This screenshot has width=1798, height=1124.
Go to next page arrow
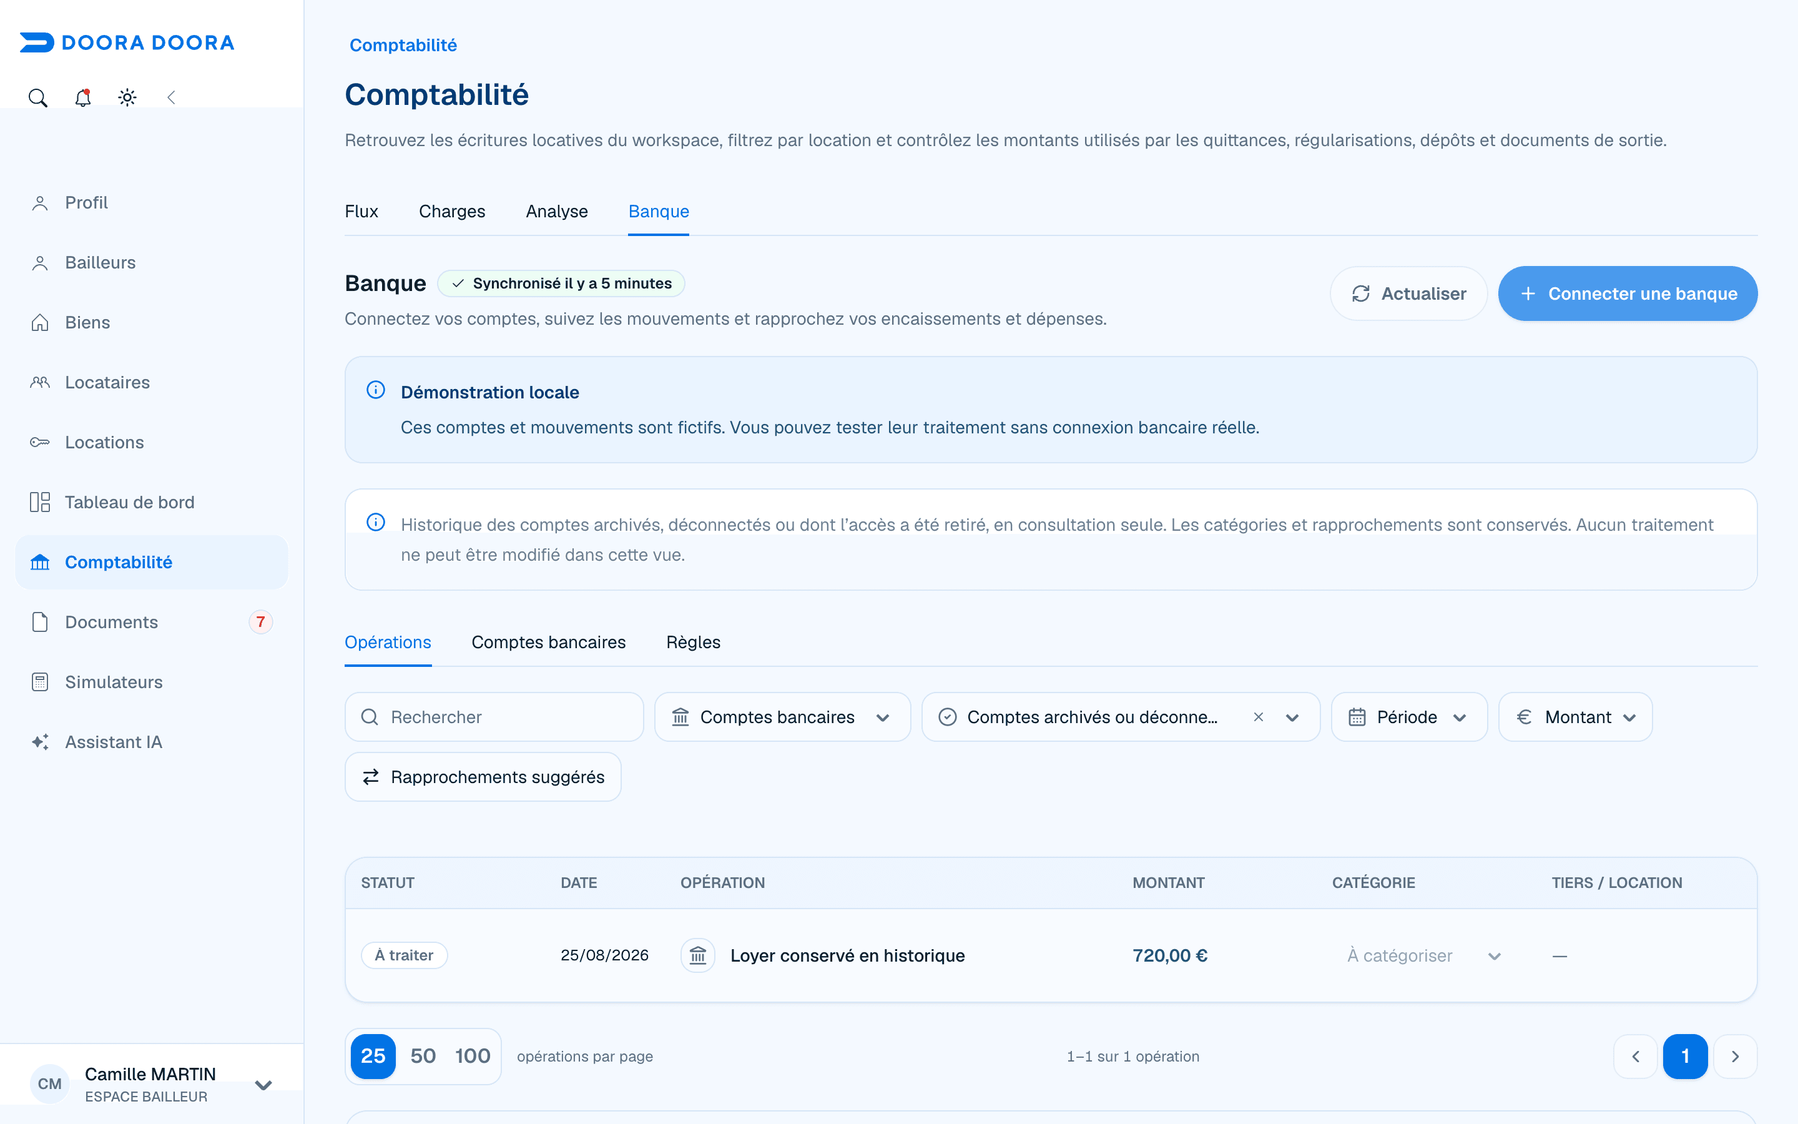click(1735, 1057)
